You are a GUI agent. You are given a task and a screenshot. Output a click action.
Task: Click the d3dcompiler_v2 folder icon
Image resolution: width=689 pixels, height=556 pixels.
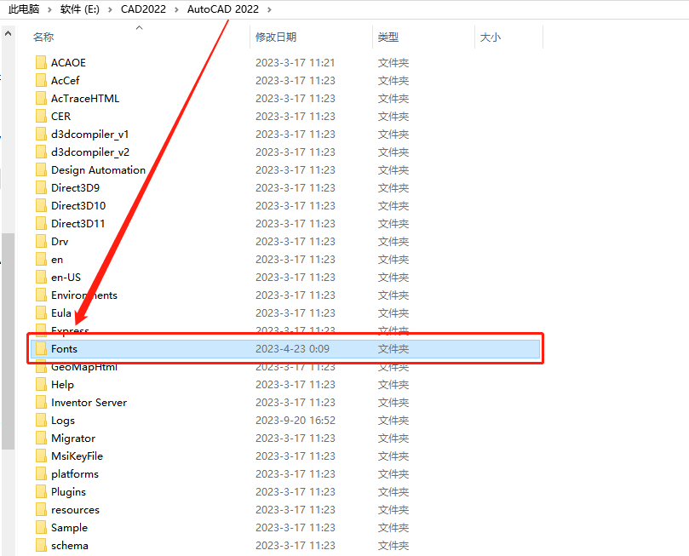[x=41, y=152]
